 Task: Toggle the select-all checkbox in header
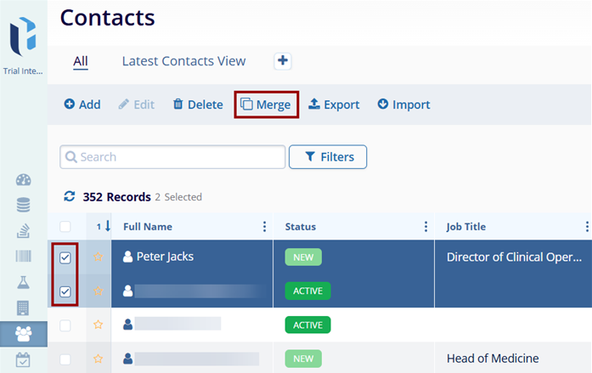click(x=65, y=227)
